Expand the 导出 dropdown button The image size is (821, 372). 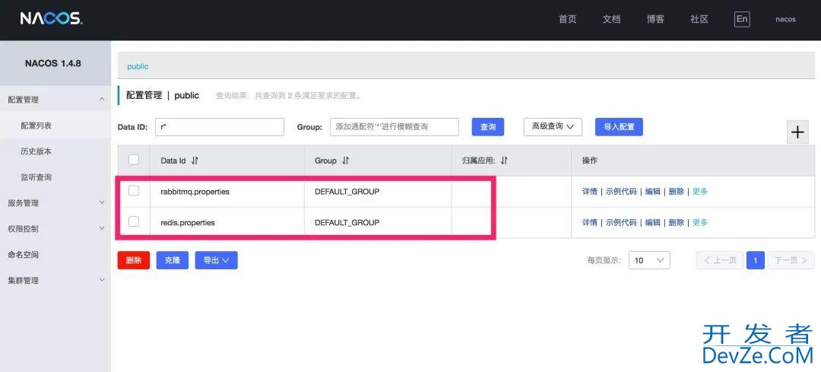click(216, 260)
